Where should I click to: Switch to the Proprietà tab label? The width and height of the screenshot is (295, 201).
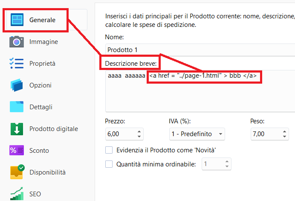click(x=42, y=64)
